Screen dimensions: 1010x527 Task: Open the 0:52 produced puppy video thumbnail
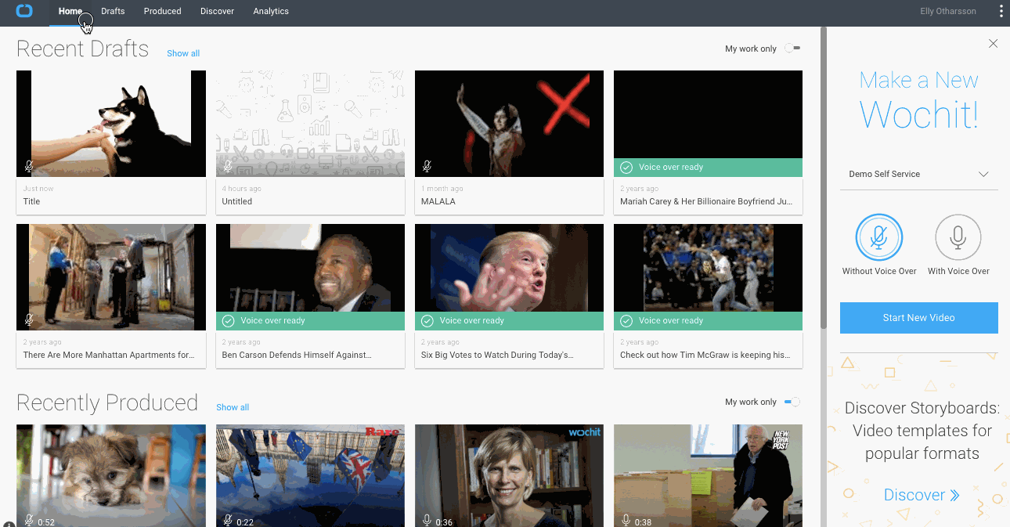(x=111, y=475)
